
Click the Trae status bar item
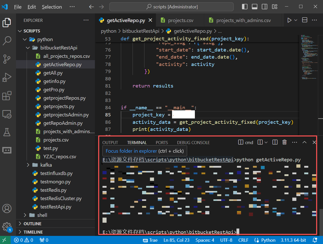(x=150, y=240)
